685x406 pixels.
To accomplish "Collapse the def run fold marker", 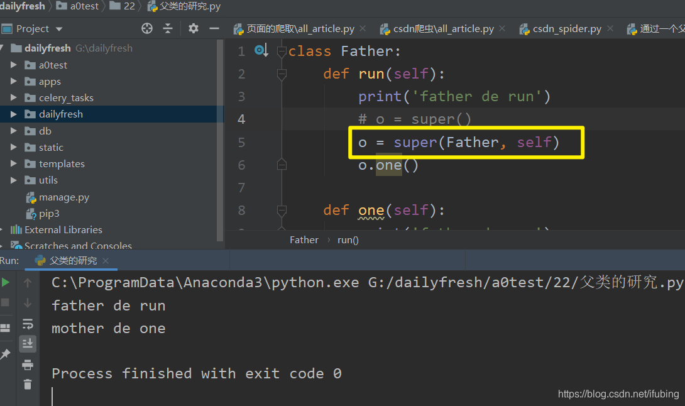I will 282,74.
